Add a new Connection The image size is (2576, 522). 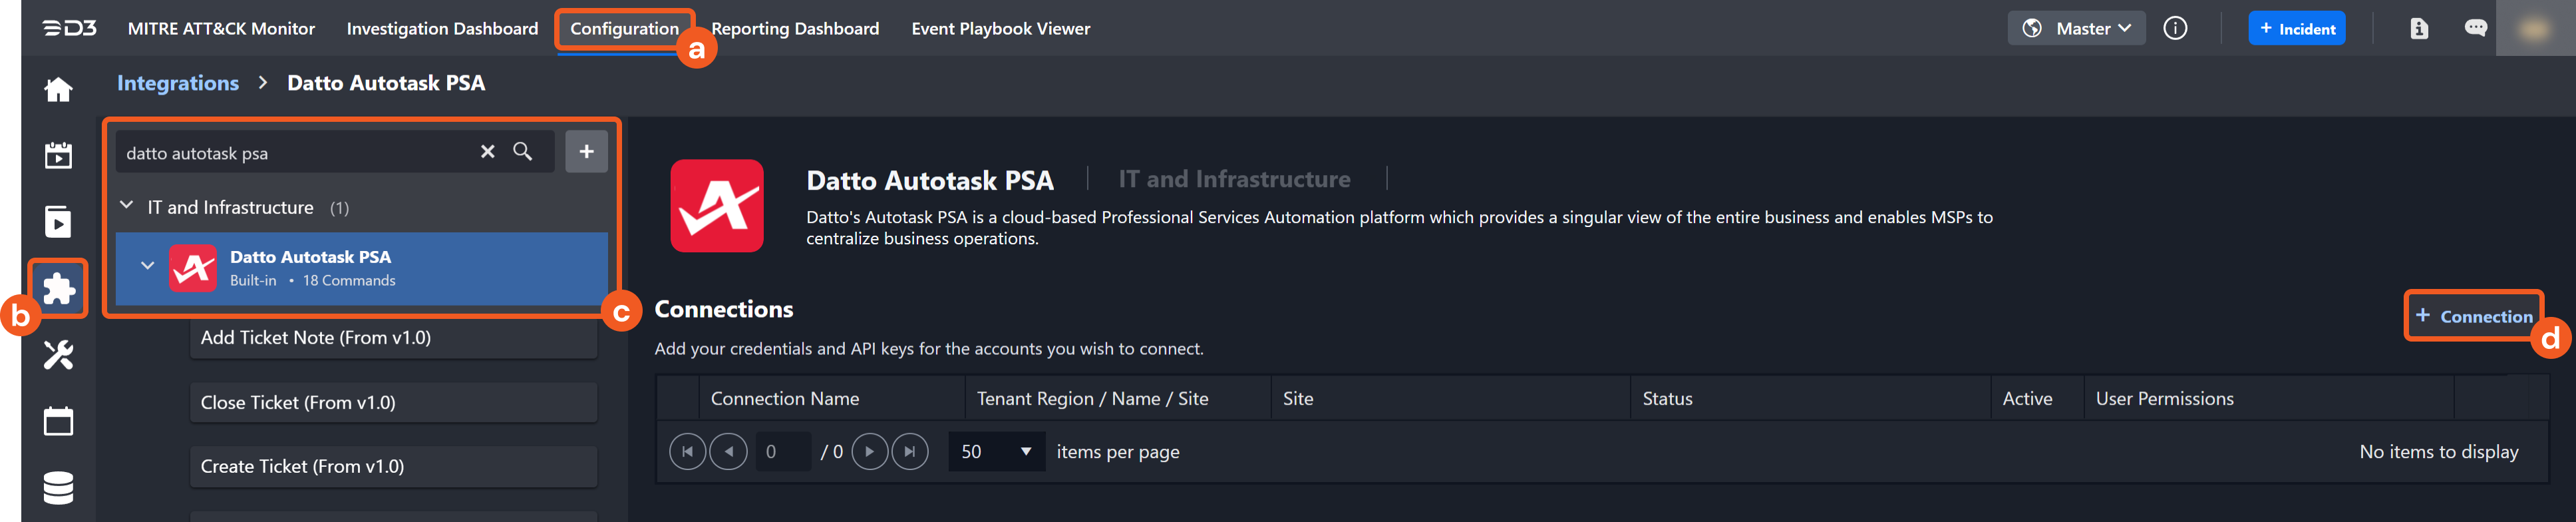click(x=2473, y=317)
